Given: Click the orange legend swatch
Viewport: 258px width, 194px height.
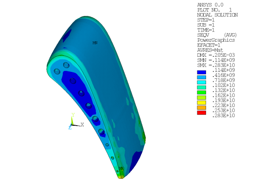Looking at the screenshot, I should click(x=201, y=108).
